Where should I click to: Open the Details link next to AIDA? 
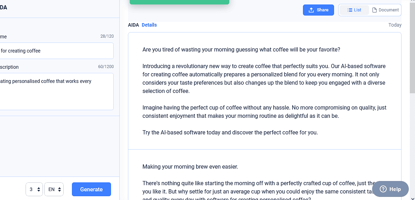(149, 25)
